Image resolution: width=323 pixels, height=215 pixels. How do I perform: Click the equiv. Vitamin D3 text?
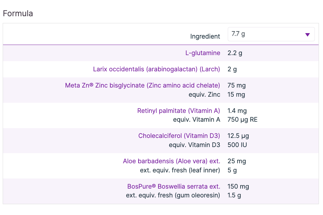(x=194, y=145)
